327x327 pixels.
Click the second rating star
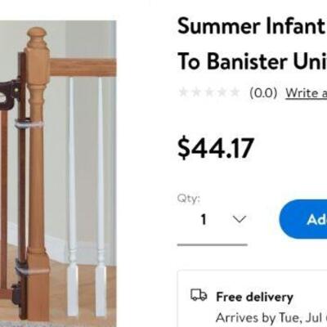click(x=196, y=92)
